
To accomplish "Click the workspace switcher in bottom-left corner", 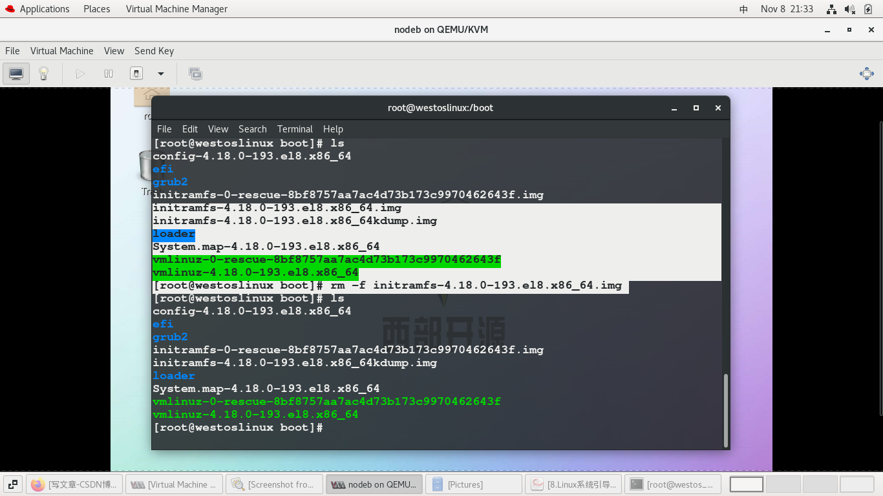I will click(x=12, y=484).
